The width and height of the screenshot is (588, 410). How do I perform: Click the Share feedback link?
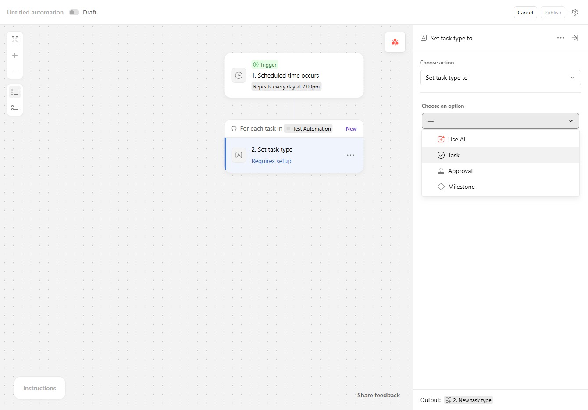378,395
